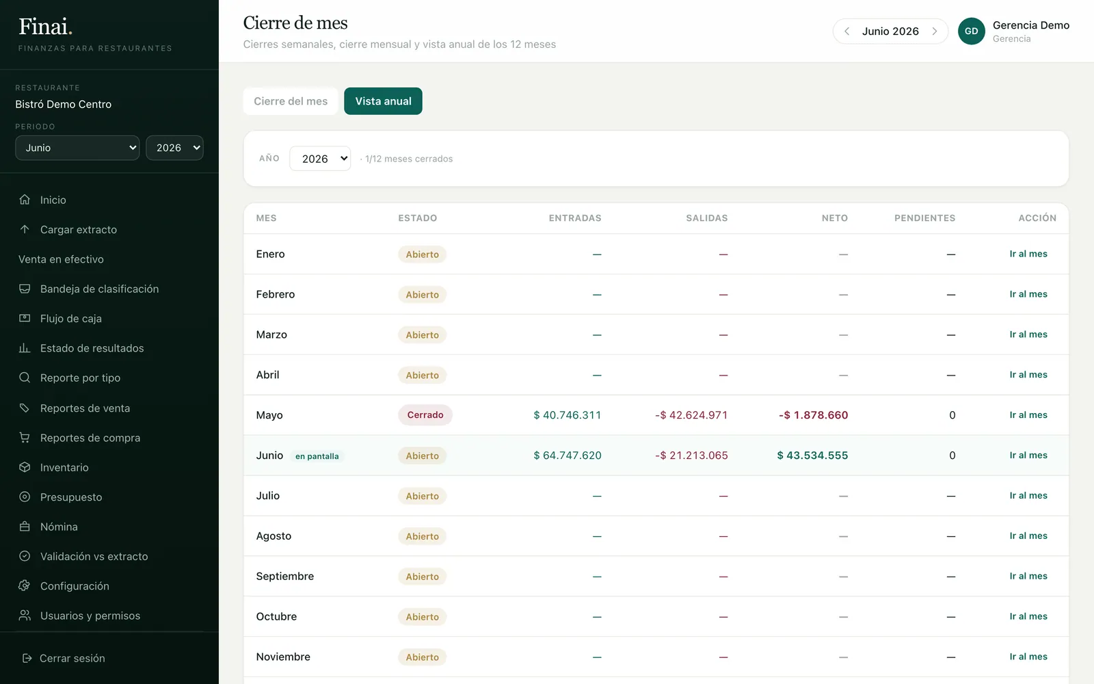1094x684 pixels.
Task: Click Ir al mes for Octubre
Action: (x=1028, y=616)
